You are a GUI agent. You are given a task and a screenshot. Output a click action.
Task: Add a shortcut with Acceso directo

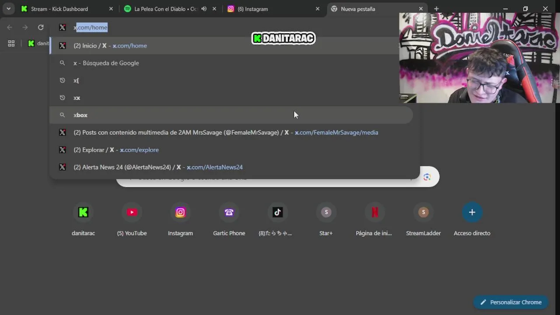click(472, 220)
